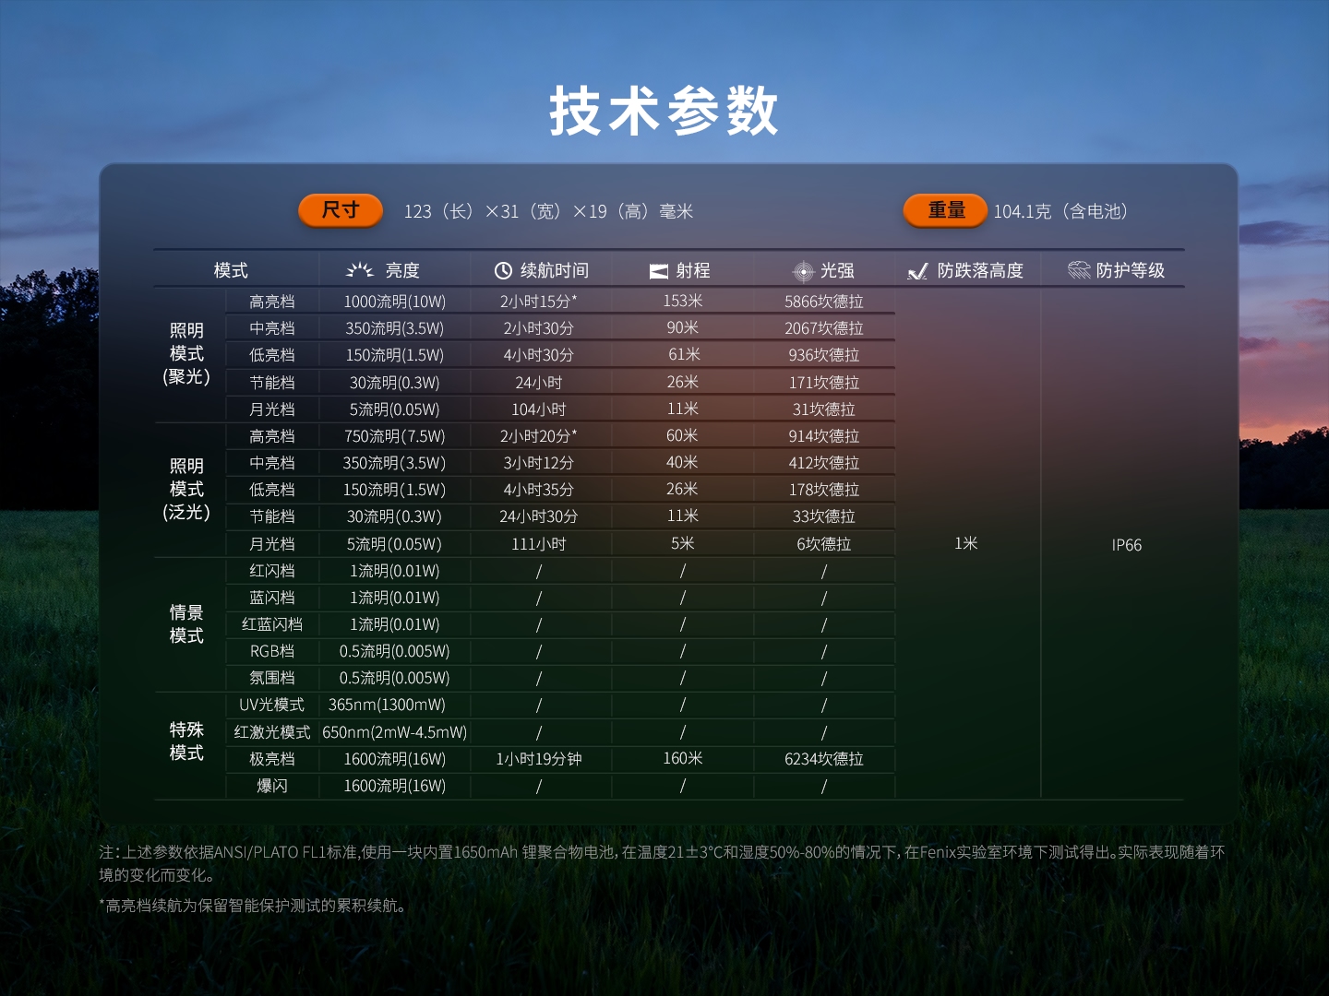Click the rain cloud icon beside 防护等级
The height and width of the screenshot is (996, 1329).
(x=1078, y=270)
